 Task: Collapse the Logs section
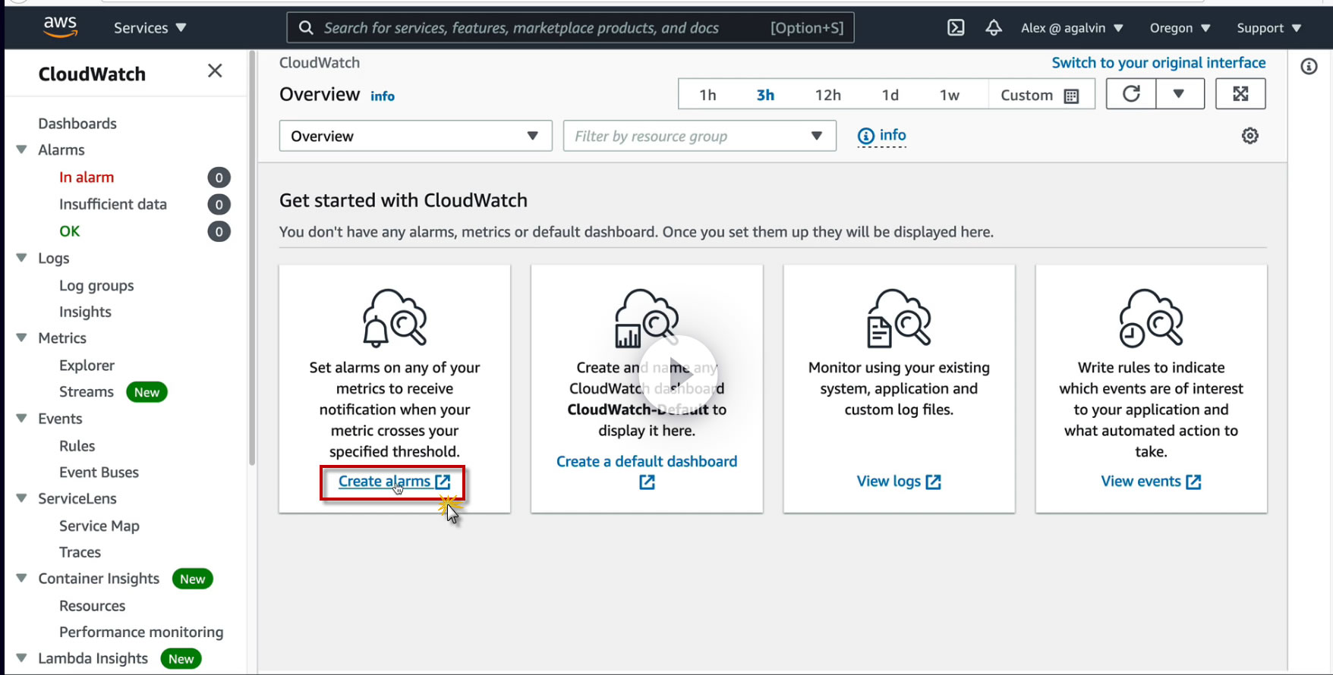click(21, 259)
